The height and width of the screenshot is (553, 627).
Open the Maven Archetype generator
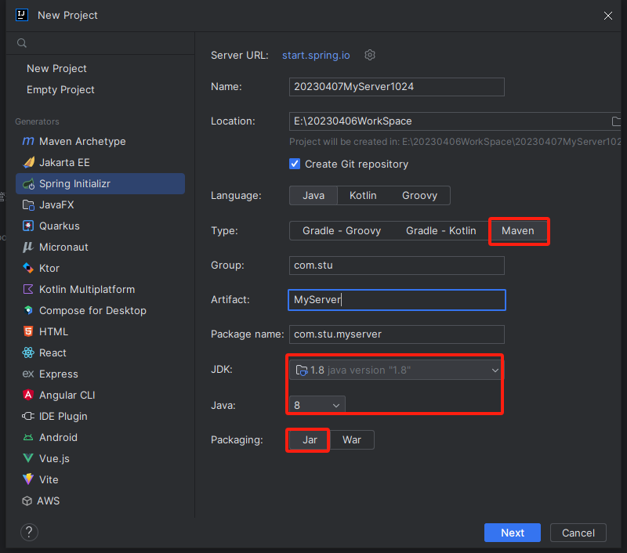(82, 142)
